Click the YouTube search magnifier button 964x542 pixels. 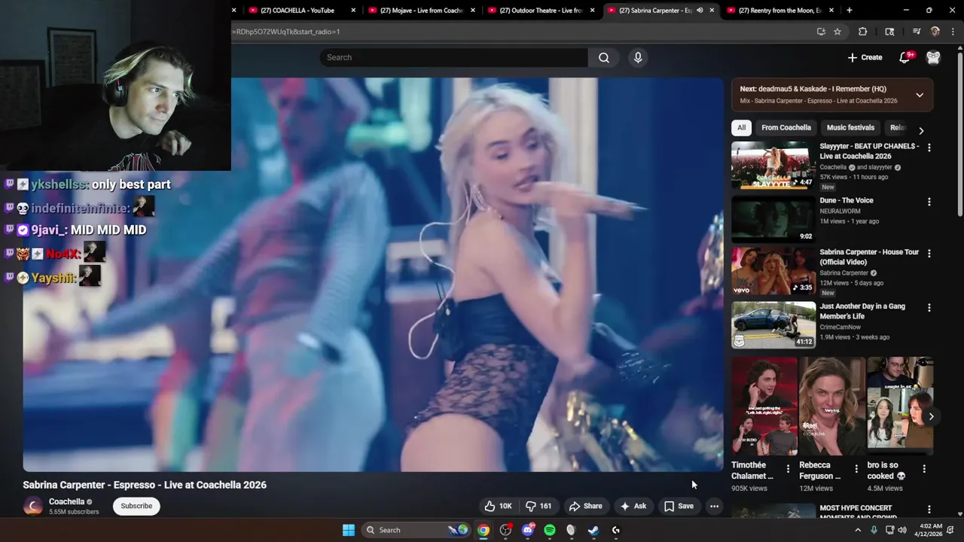(604, 57)
